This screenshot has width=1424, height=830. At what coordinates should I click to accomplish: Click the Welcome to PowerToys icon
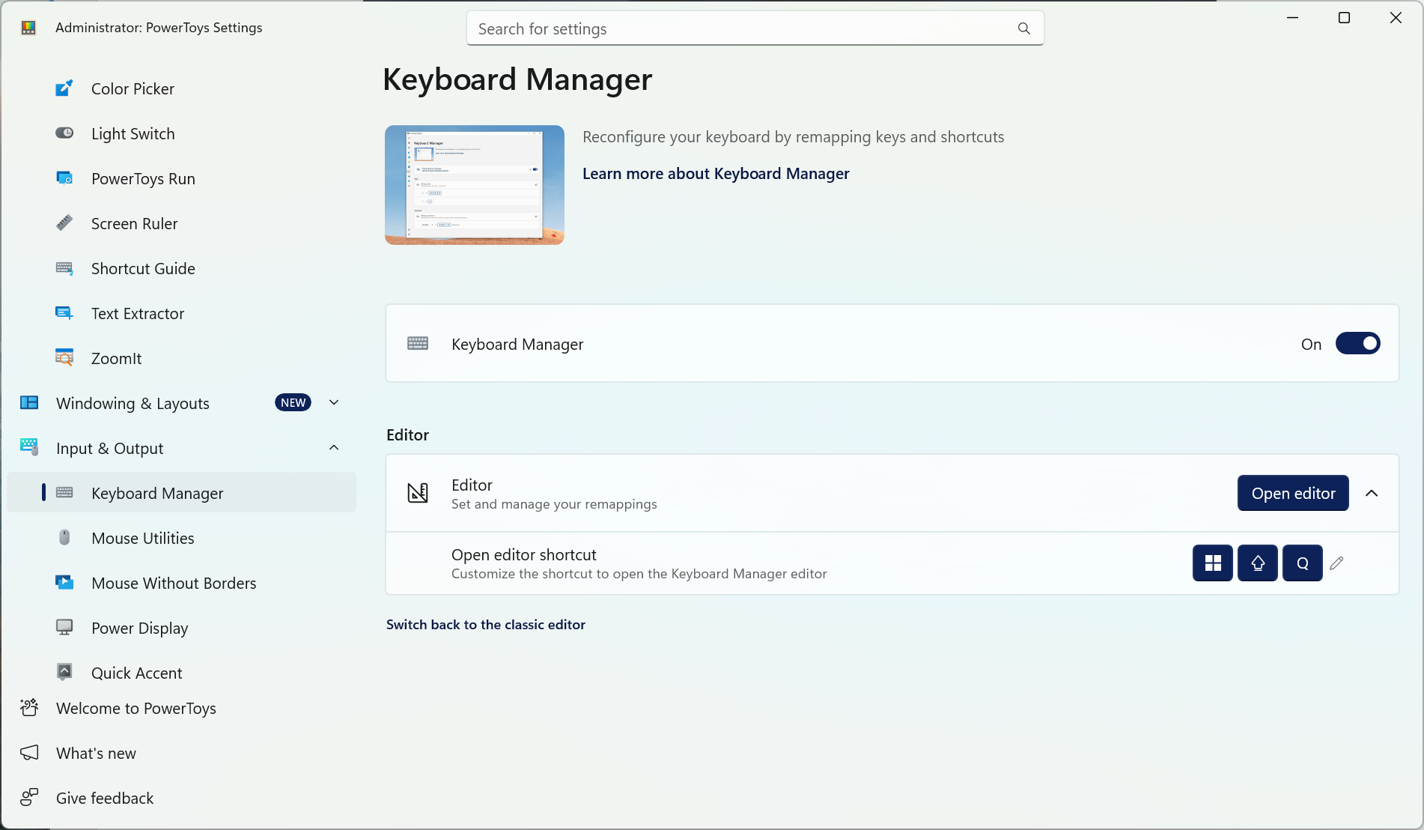[29, 708]
